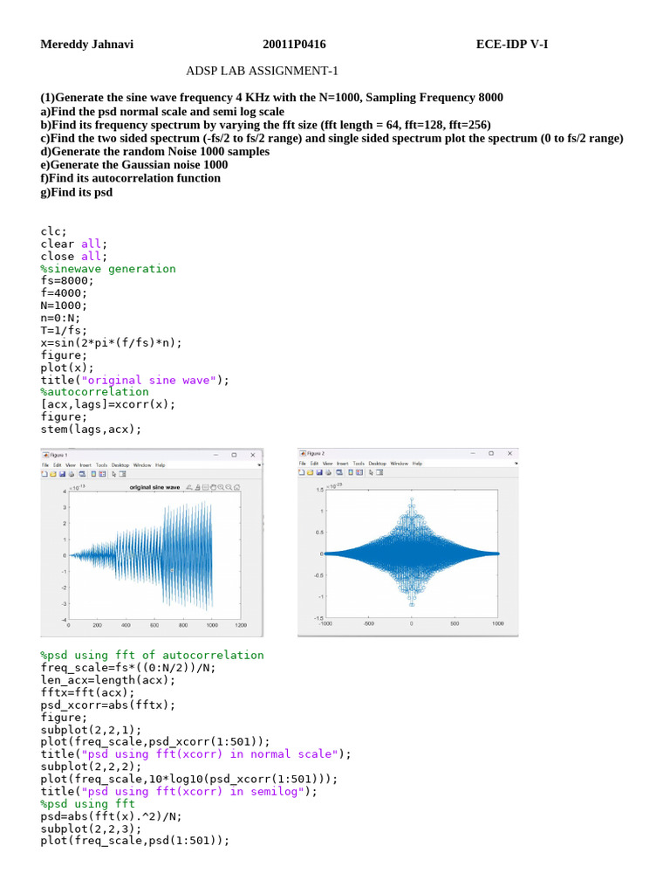Screen dimensions: 670x894
Task: Insert a colorbar using Figure 1 toolbar icon
Action: [93, 474]
